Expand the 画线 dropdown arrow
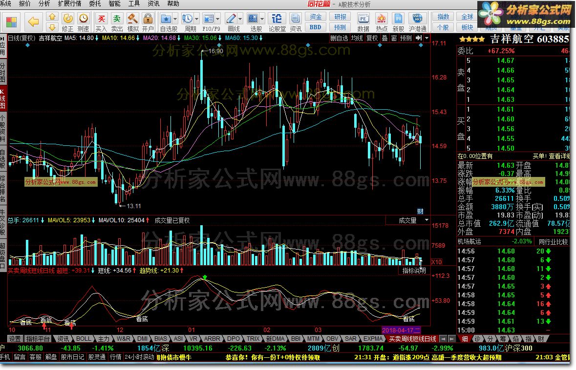 [240, 19]
